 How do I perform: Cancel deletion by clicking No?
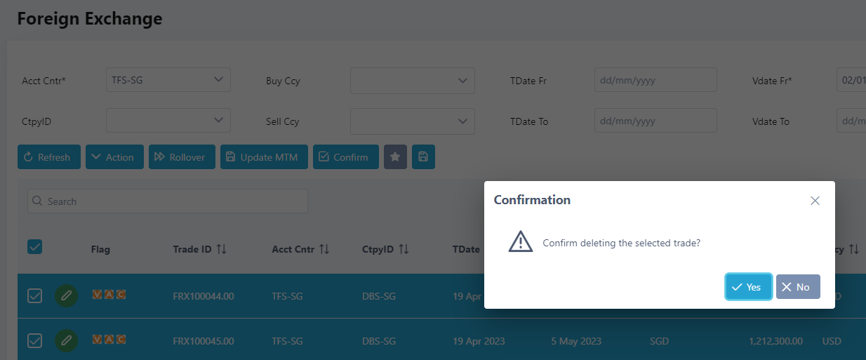click(x=797, y=287)
